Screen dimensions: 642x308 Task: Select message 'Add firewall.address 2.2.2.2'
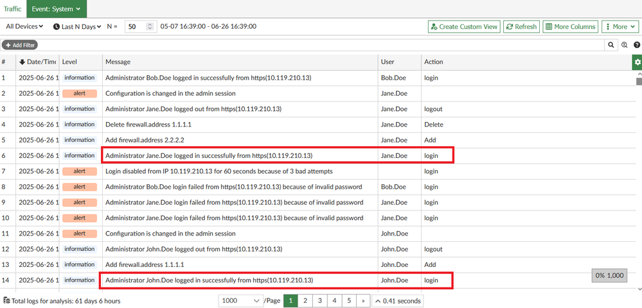(x=145, y=140)
